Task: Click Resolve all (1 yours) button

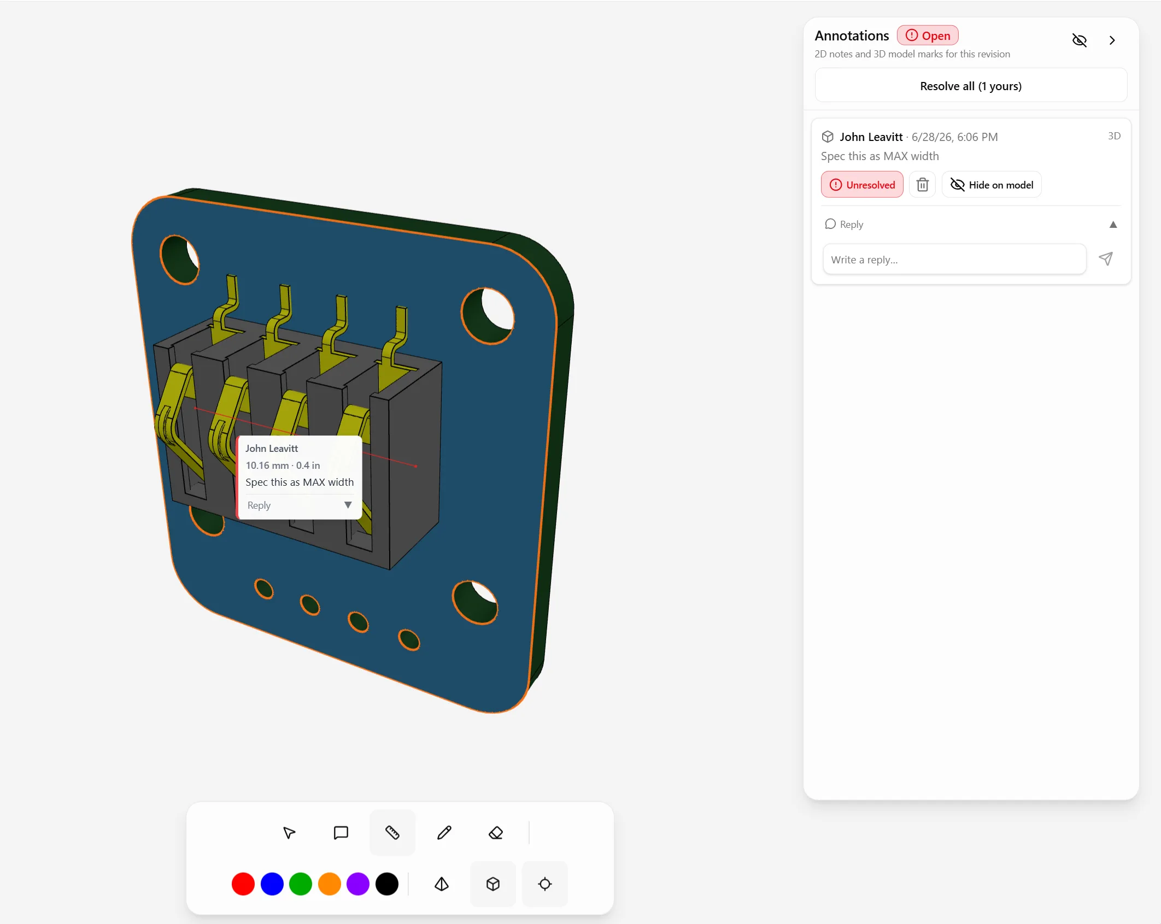Action: 971,86
